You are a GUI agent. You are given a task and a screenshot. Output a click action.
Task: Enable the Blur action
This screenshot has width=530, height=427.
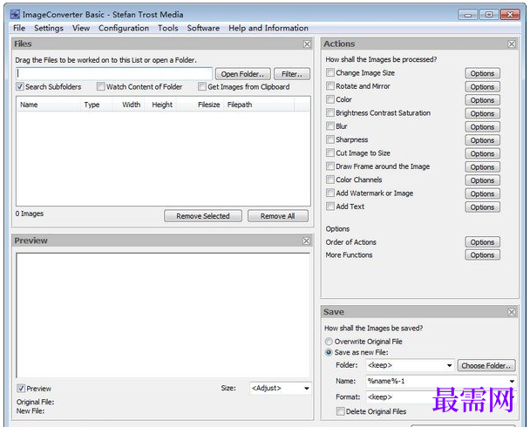(330, 126)
